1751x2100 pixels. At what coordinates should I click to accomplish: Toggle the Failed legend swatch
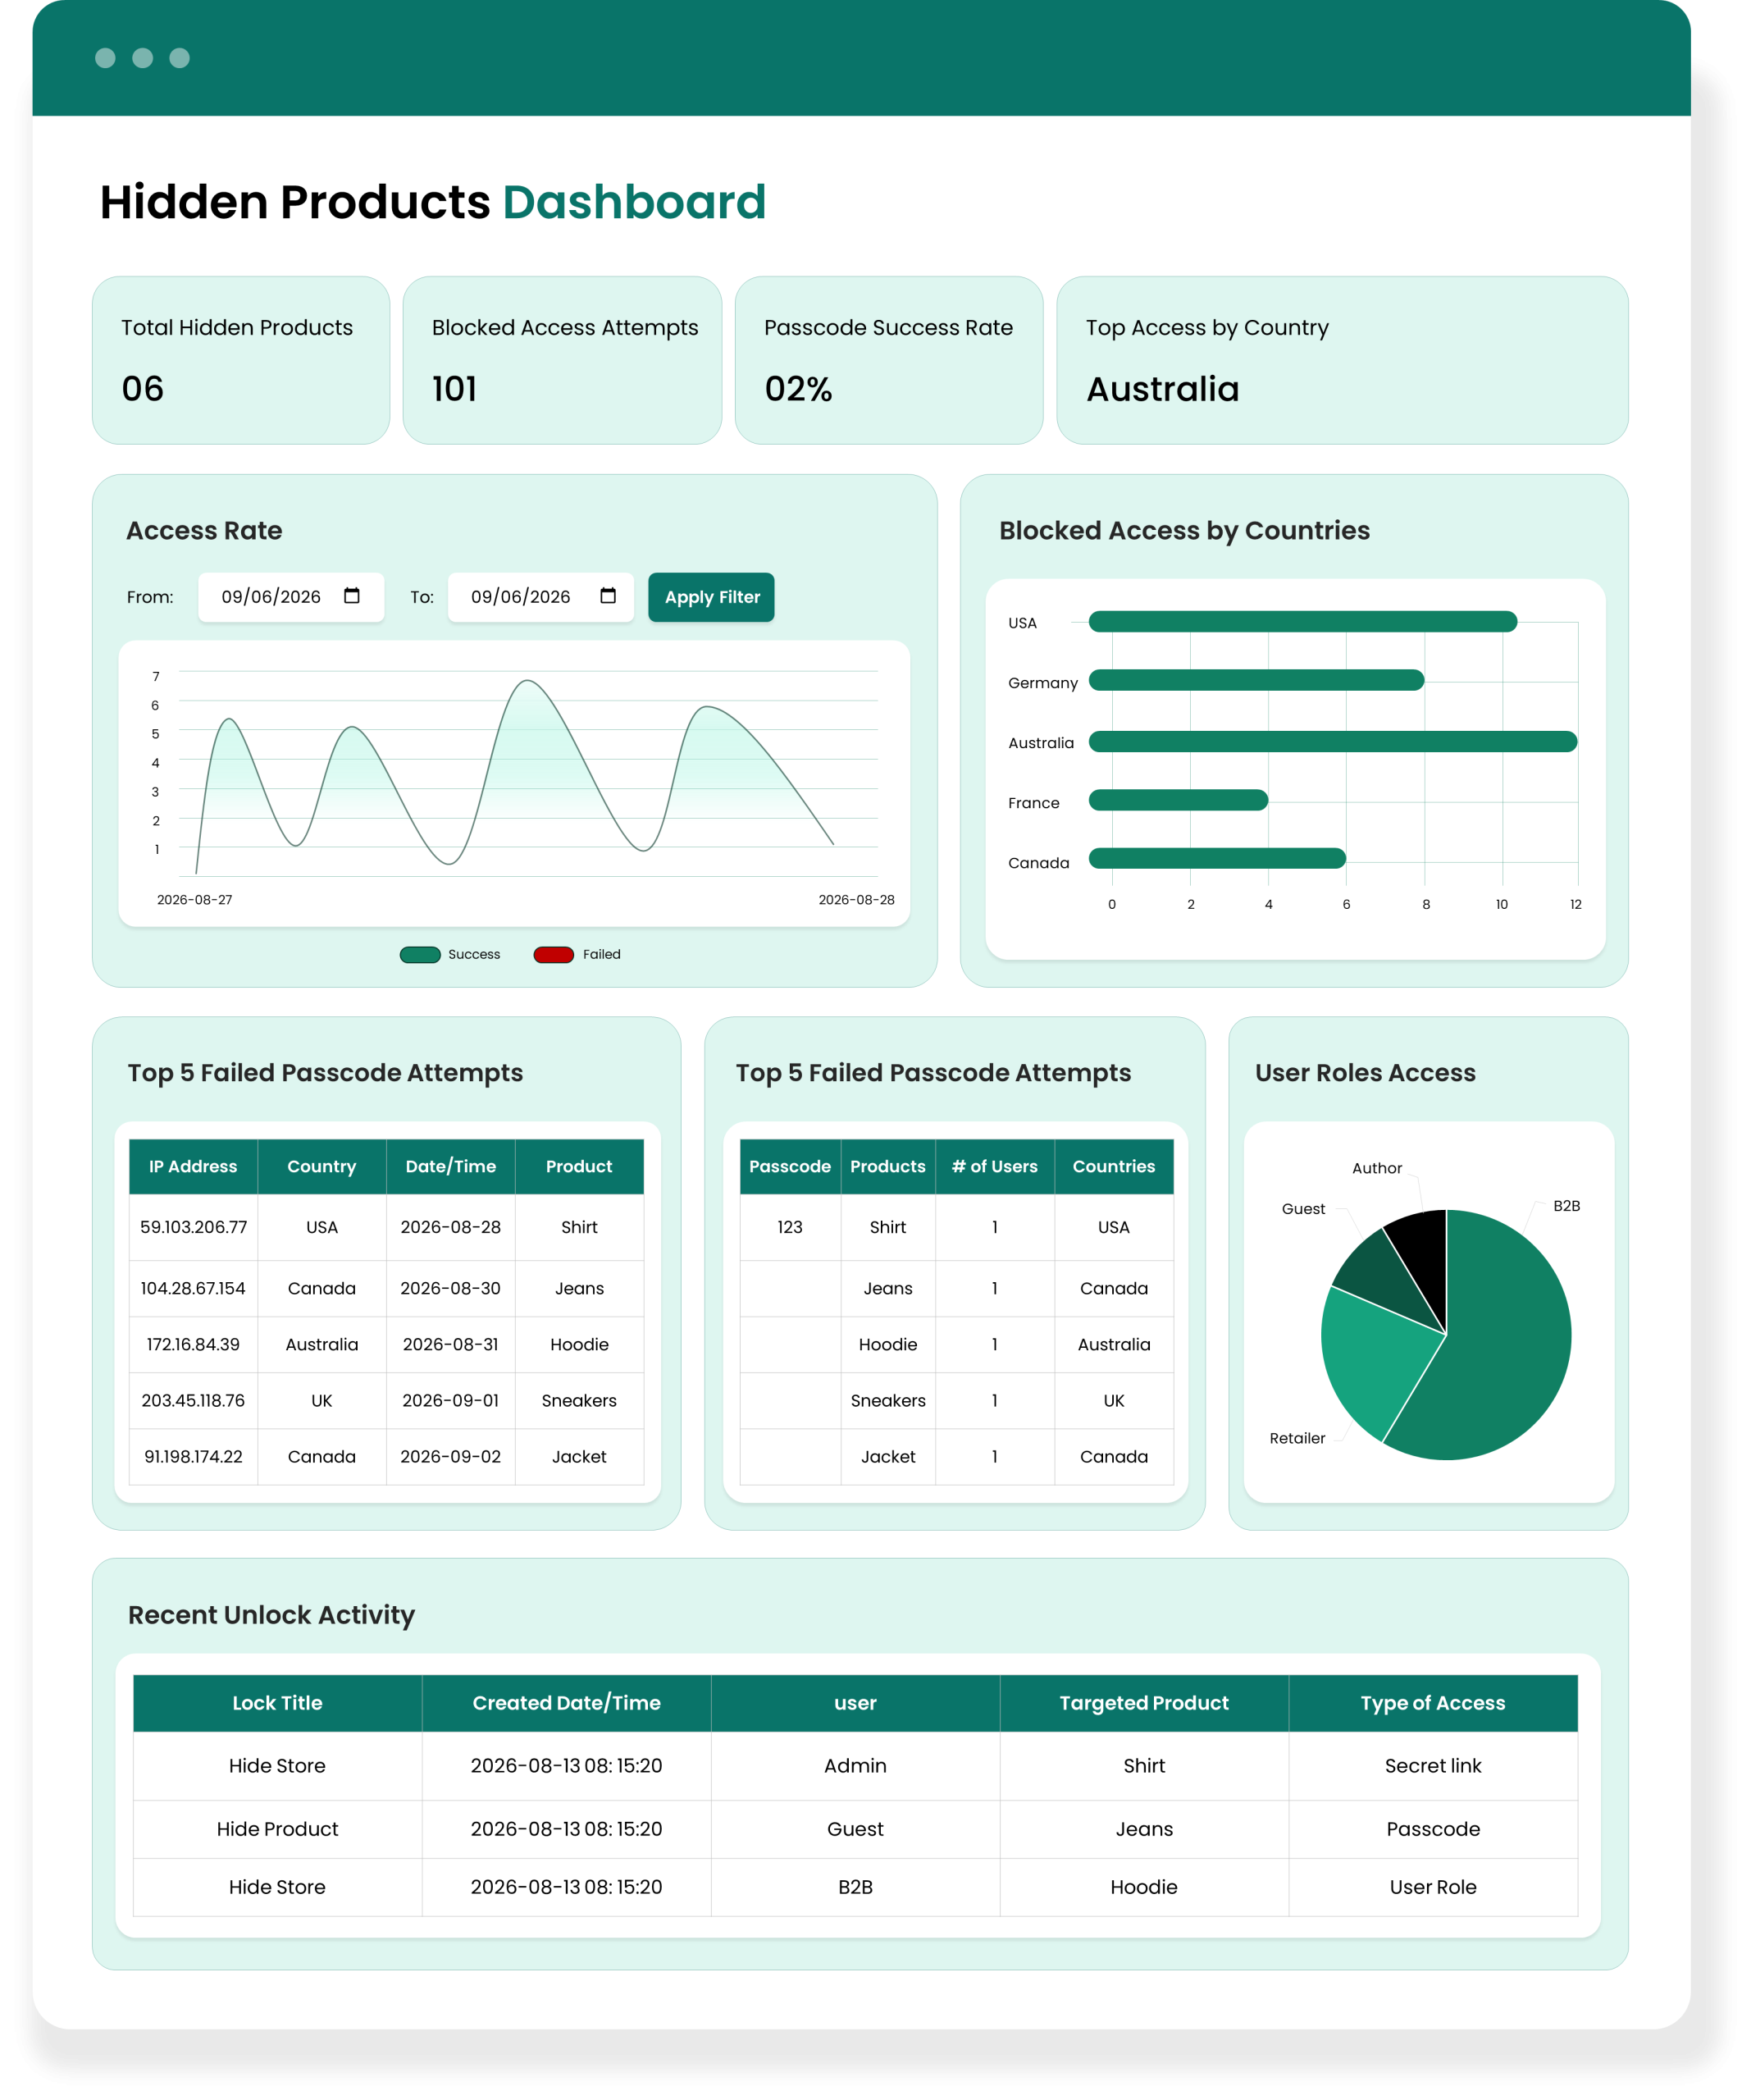(554, 954)
